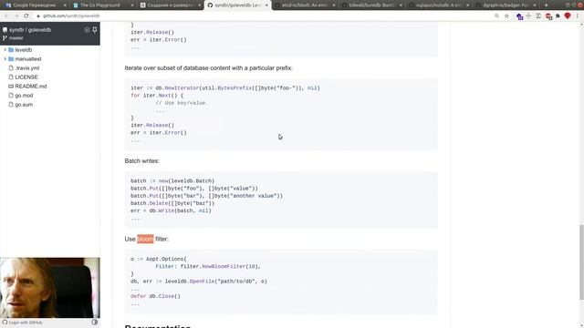Click the 'Batch writes:' text

click(x=142, y=160)
